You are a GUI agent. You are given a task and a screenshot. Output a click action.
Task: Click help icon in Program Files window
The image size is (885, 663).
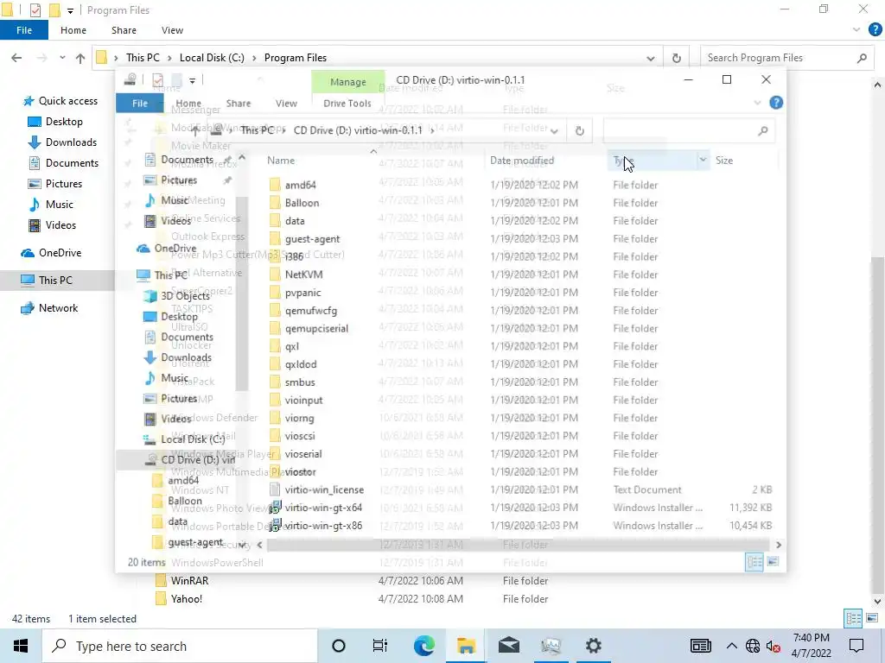pos(875,30)
